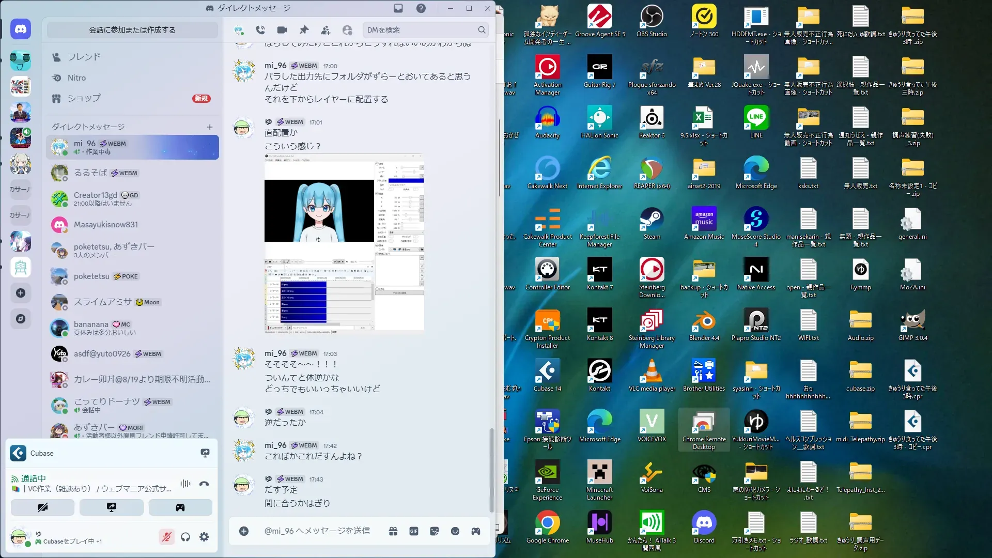992x558 pixels.
Task: Open the GIF picker
Action: 414,531
